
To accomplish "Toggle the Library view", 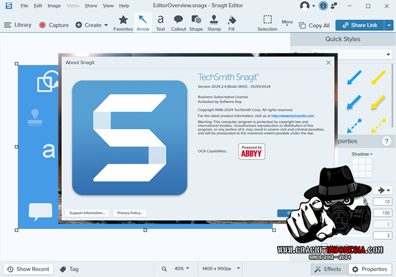I will pyautogui.click(x=18, y=25).
